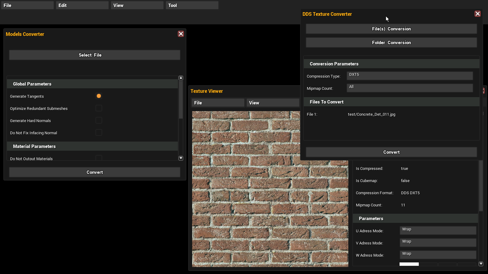Open the main File menu
Screen dimensions: 488x274
(x=27, y=5)
